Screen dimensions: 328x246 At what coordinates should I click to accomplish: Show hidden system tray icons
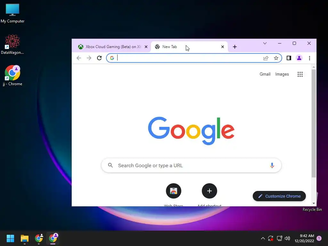[x=263, y=238]
